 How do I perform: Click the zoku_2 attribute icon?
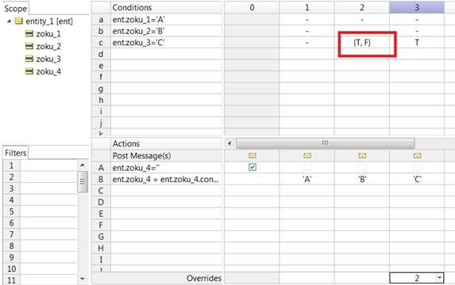point(29,46)
